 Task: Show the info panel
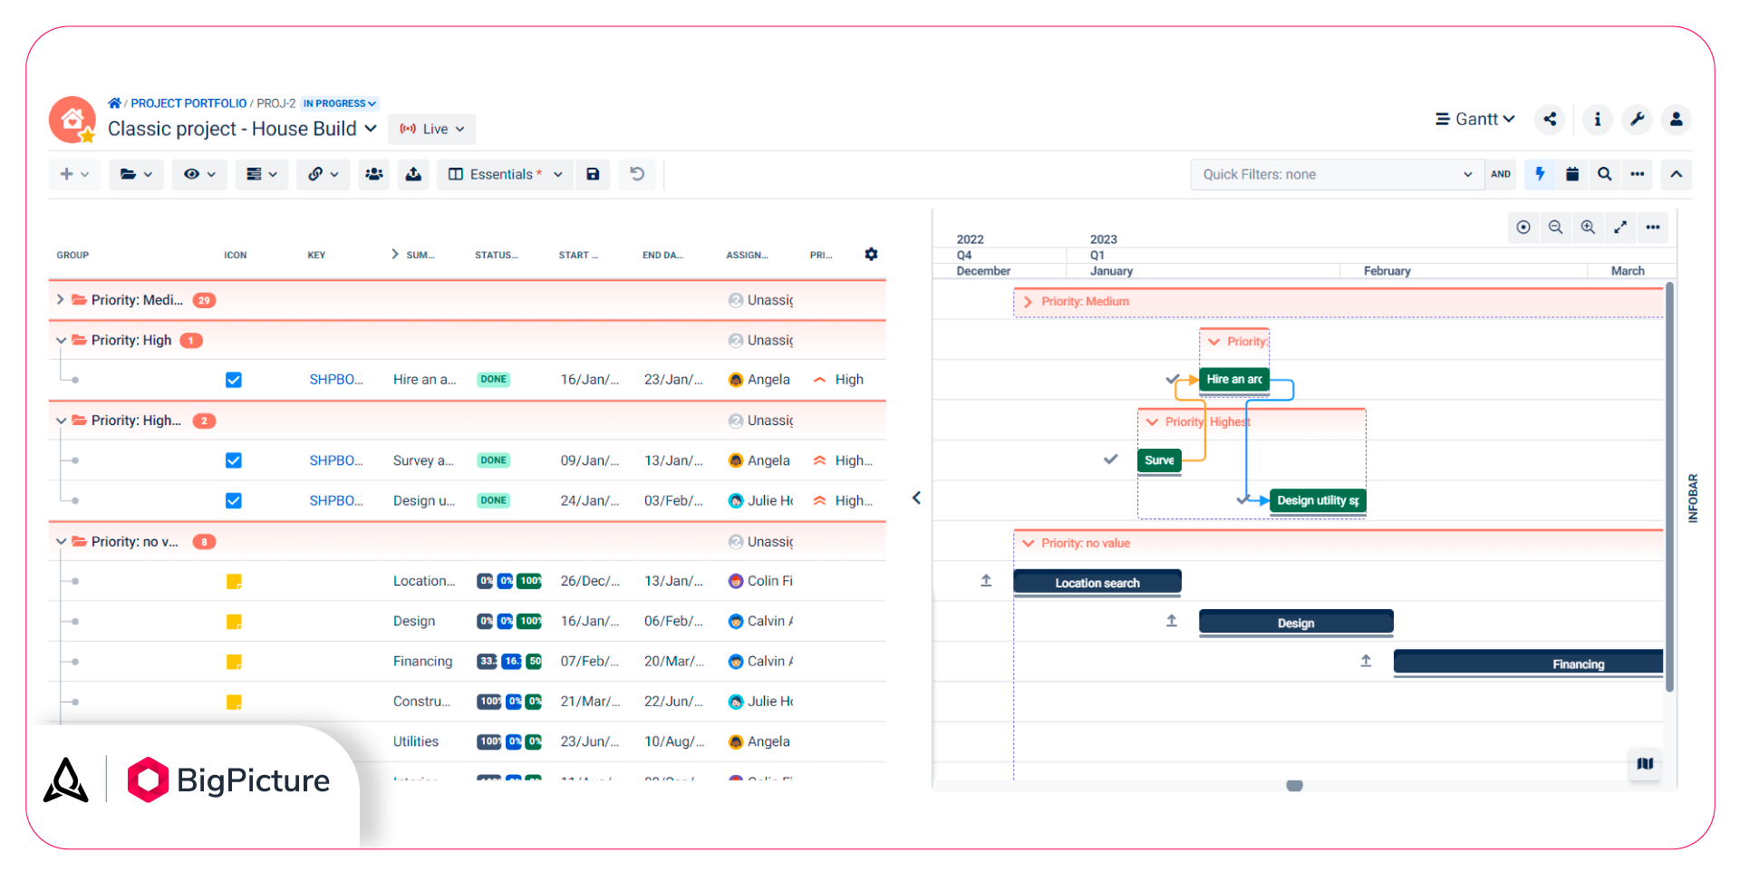click(1597, 120)
